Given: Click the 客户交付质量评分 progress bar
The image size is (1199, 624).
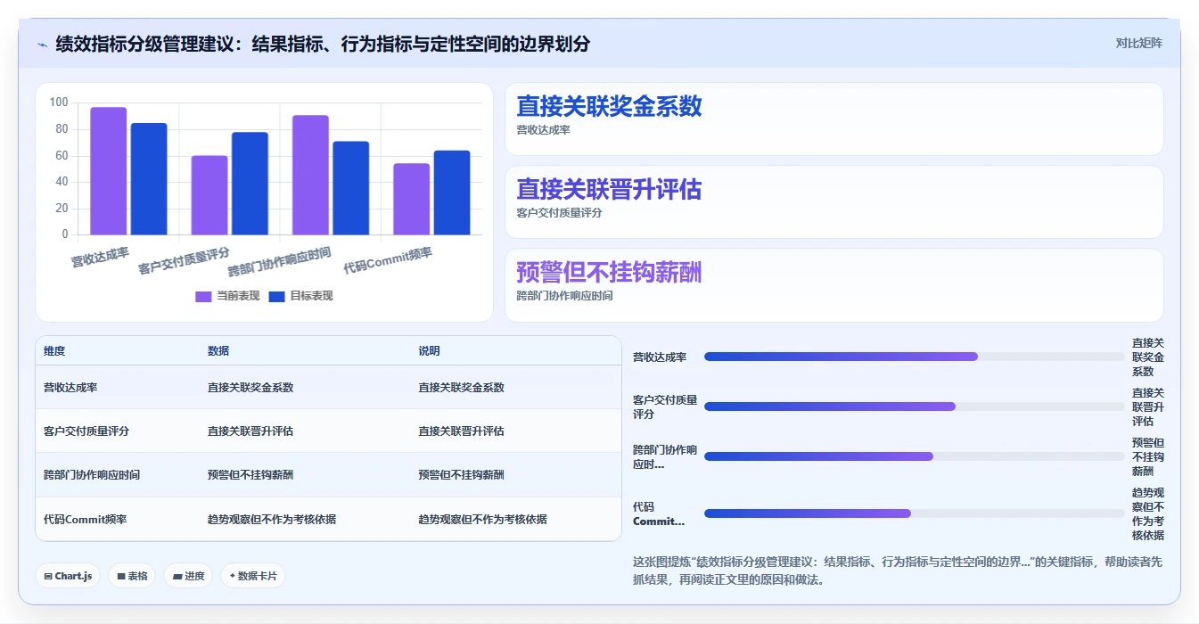Looking at the screenshot, I should coord(914,406).
